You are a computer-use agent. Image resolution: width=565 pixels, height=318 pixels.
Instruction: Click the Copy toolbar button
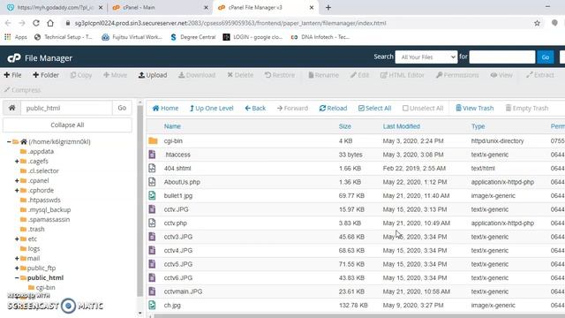(x=81, y=75)
